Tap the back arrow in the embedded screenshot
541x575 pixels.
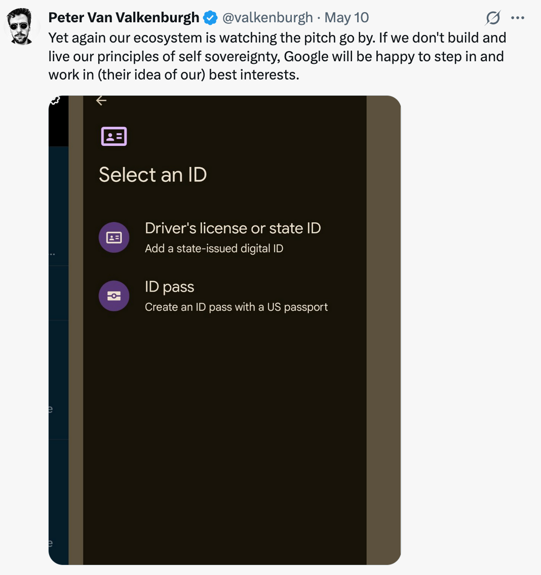(x=101, y=101)
